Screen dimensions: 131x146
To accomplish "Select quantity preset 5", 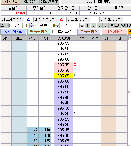I will click(105, 25).
